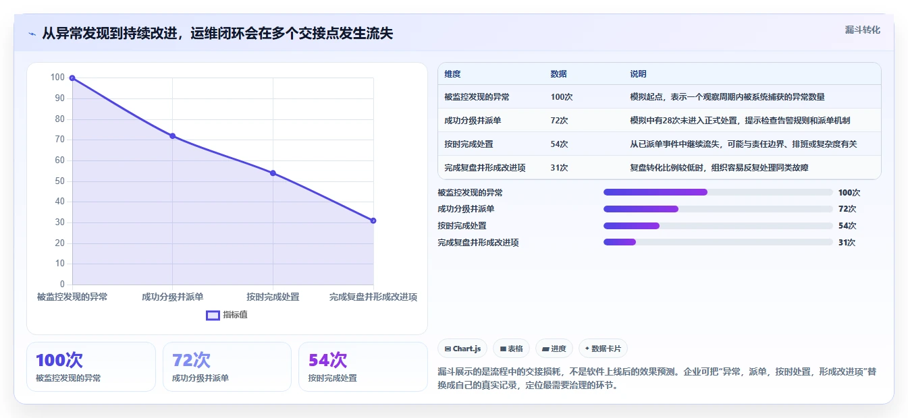Click the 按时完成处置 progress bar
908x418 pixels.
click(x=718, y=226)
